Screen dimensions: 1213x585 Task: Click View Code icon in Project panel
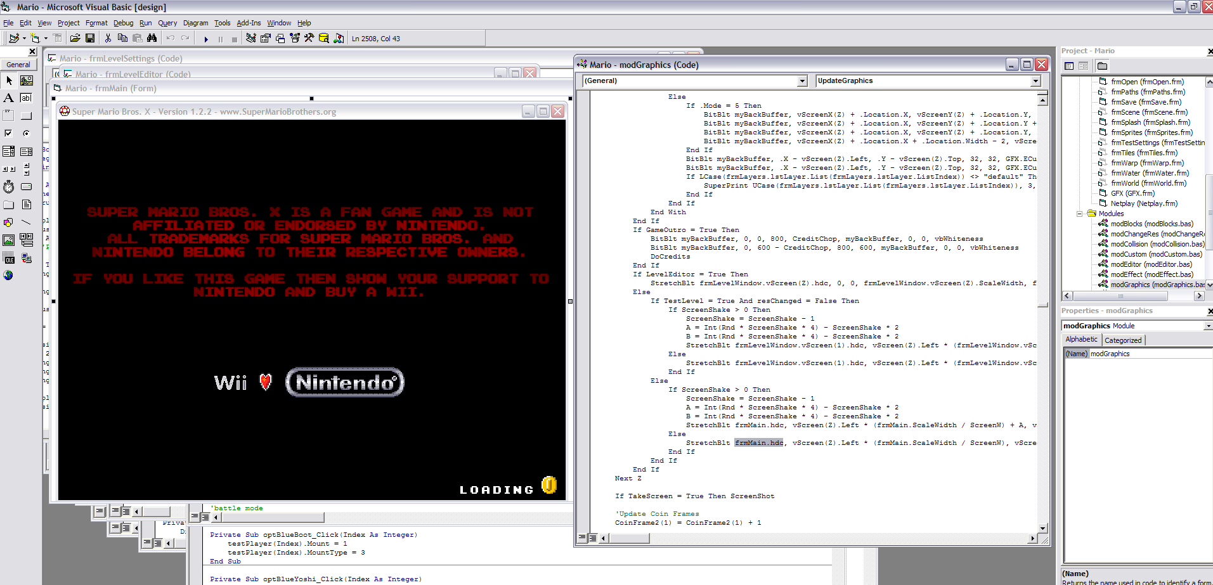pos(1069,66)
